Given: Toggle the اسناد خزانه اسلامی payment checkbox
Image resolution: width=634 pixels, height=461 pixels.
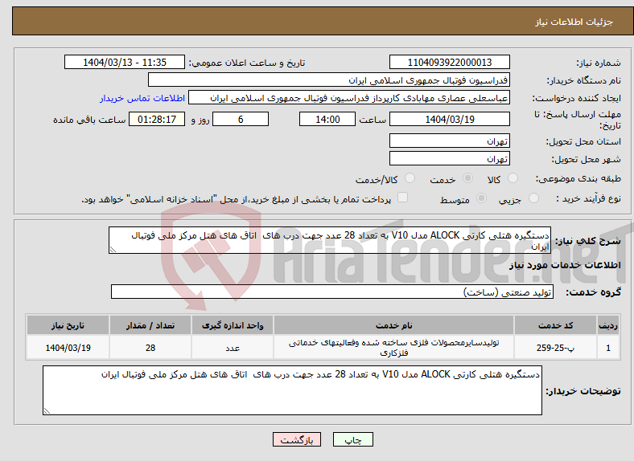Looking at the screenshot, I should coord(403,198).
